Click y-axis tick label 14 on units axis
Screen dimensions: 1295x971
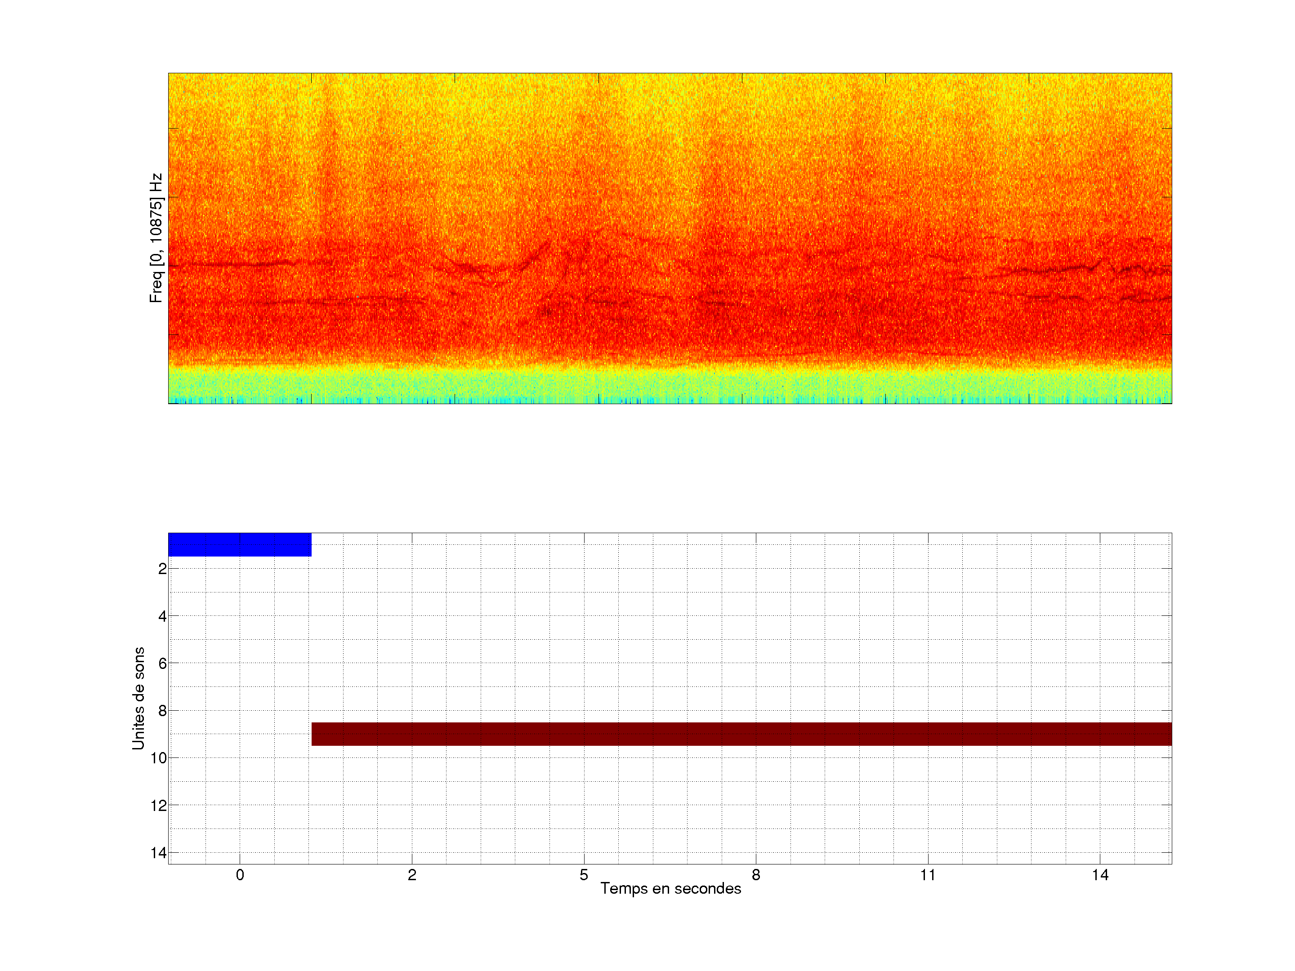point(159,853)
